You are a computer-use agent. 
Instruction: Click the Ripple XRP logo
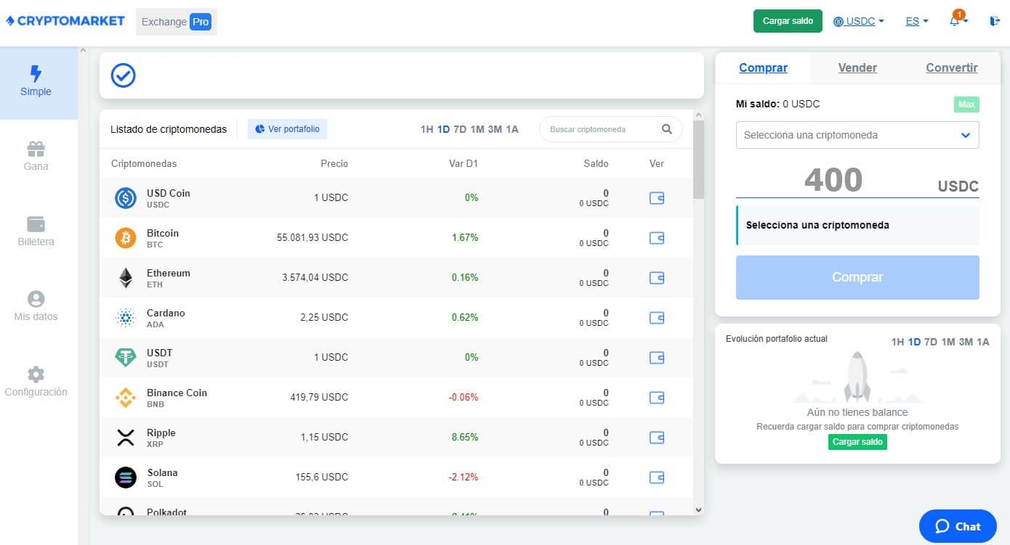pos(126,438)
